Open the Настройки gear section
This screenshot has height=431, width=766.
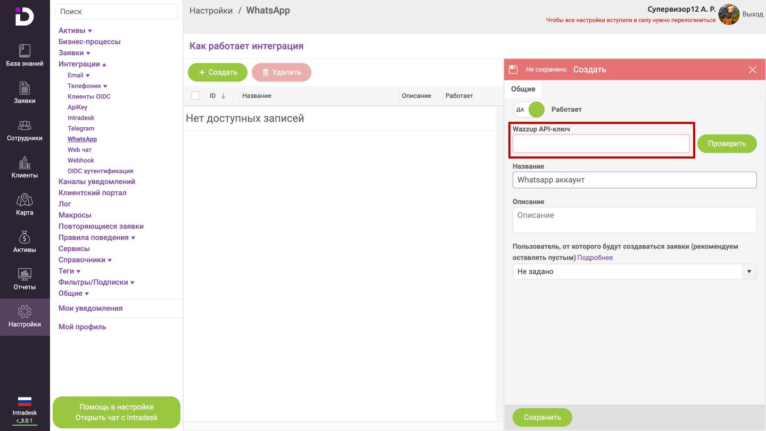(24, 317)
